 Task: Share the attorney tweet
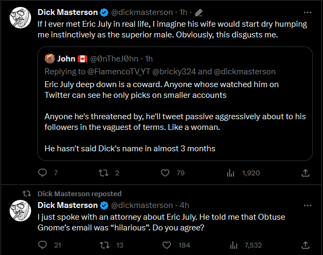pos(305,245)
